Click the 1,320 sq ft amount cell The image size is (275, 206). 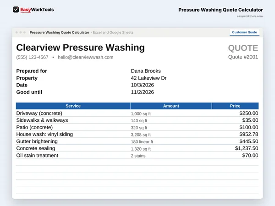click(x=171, y=148)
